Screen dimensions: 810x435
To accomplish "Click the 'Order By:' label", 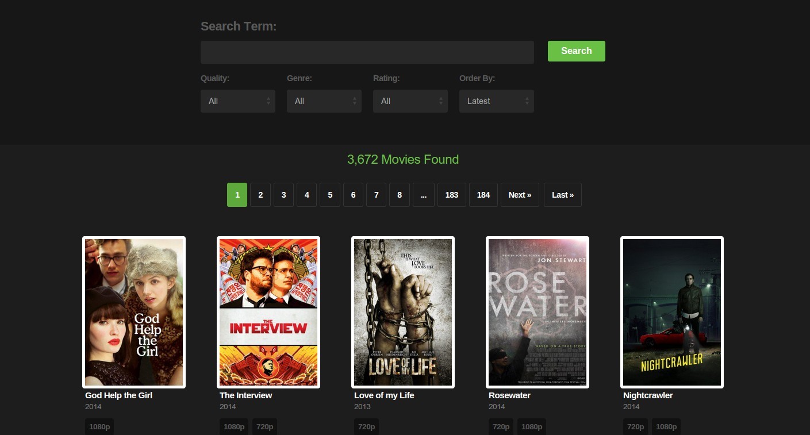I will point(477,78).
